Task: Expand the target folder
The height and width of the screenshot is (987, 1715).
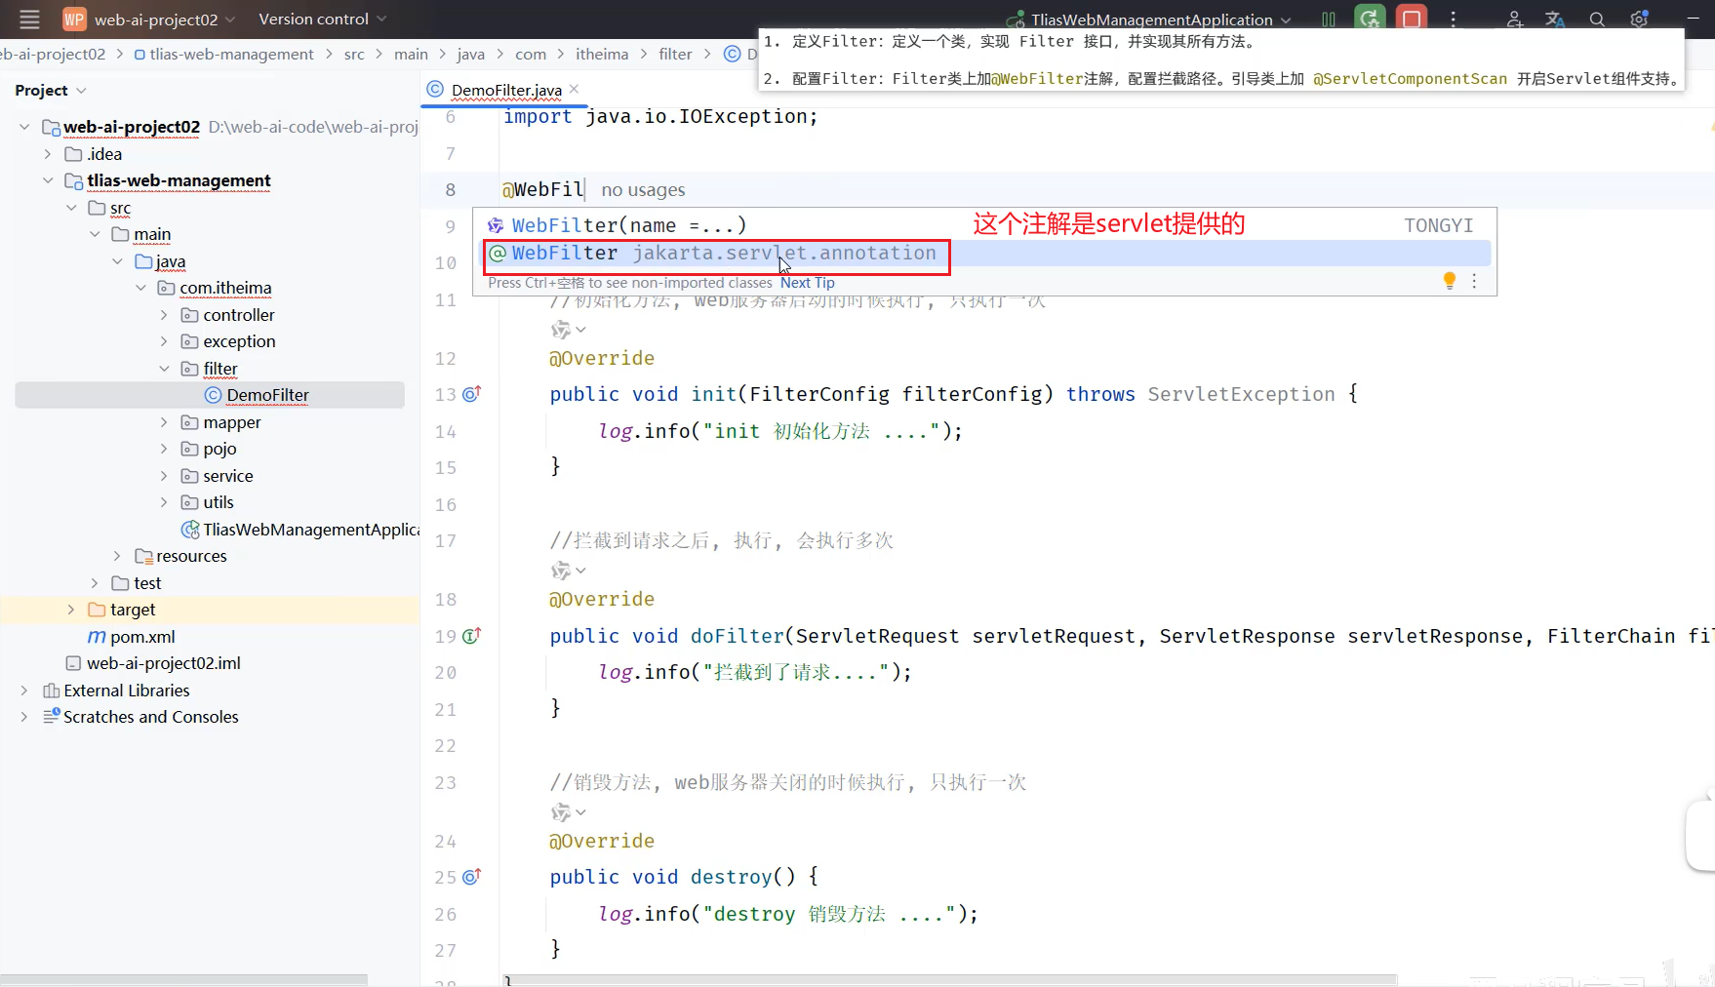Action: [71, 610]
